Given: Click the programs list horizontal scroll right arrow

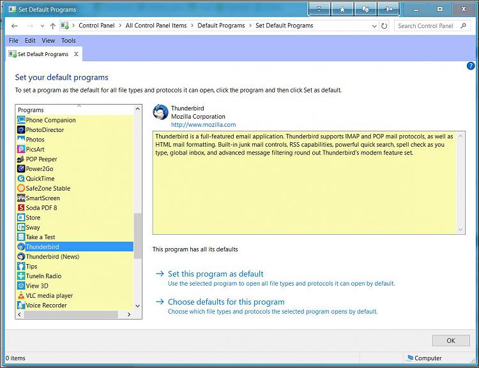Looking at the screenshot, I should click(x=129, y=314).
